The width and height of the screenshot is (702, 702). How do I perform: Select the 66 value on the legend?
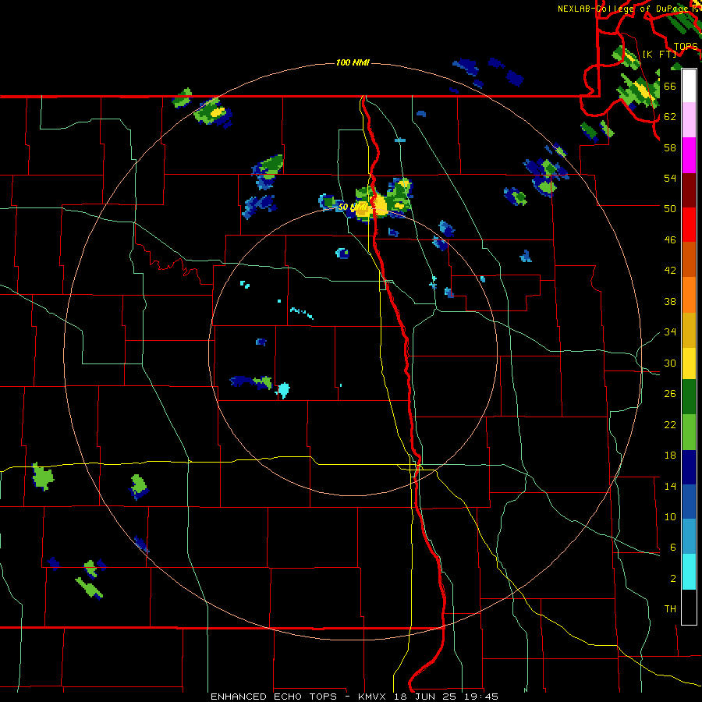(x=670, y=86)
